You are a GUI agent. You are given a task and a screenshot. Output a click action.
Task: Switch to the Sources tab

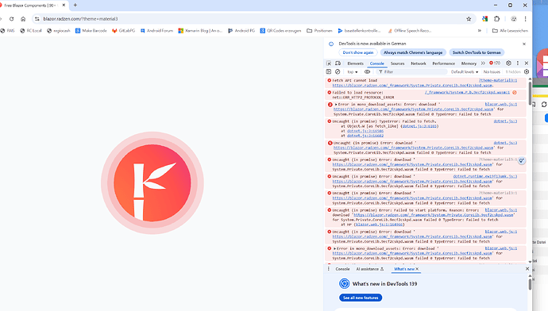(x=397, y=63)
